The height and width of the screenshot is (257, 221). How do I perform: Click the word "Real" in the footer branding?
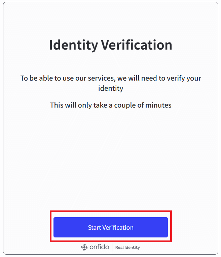[119, 247]
